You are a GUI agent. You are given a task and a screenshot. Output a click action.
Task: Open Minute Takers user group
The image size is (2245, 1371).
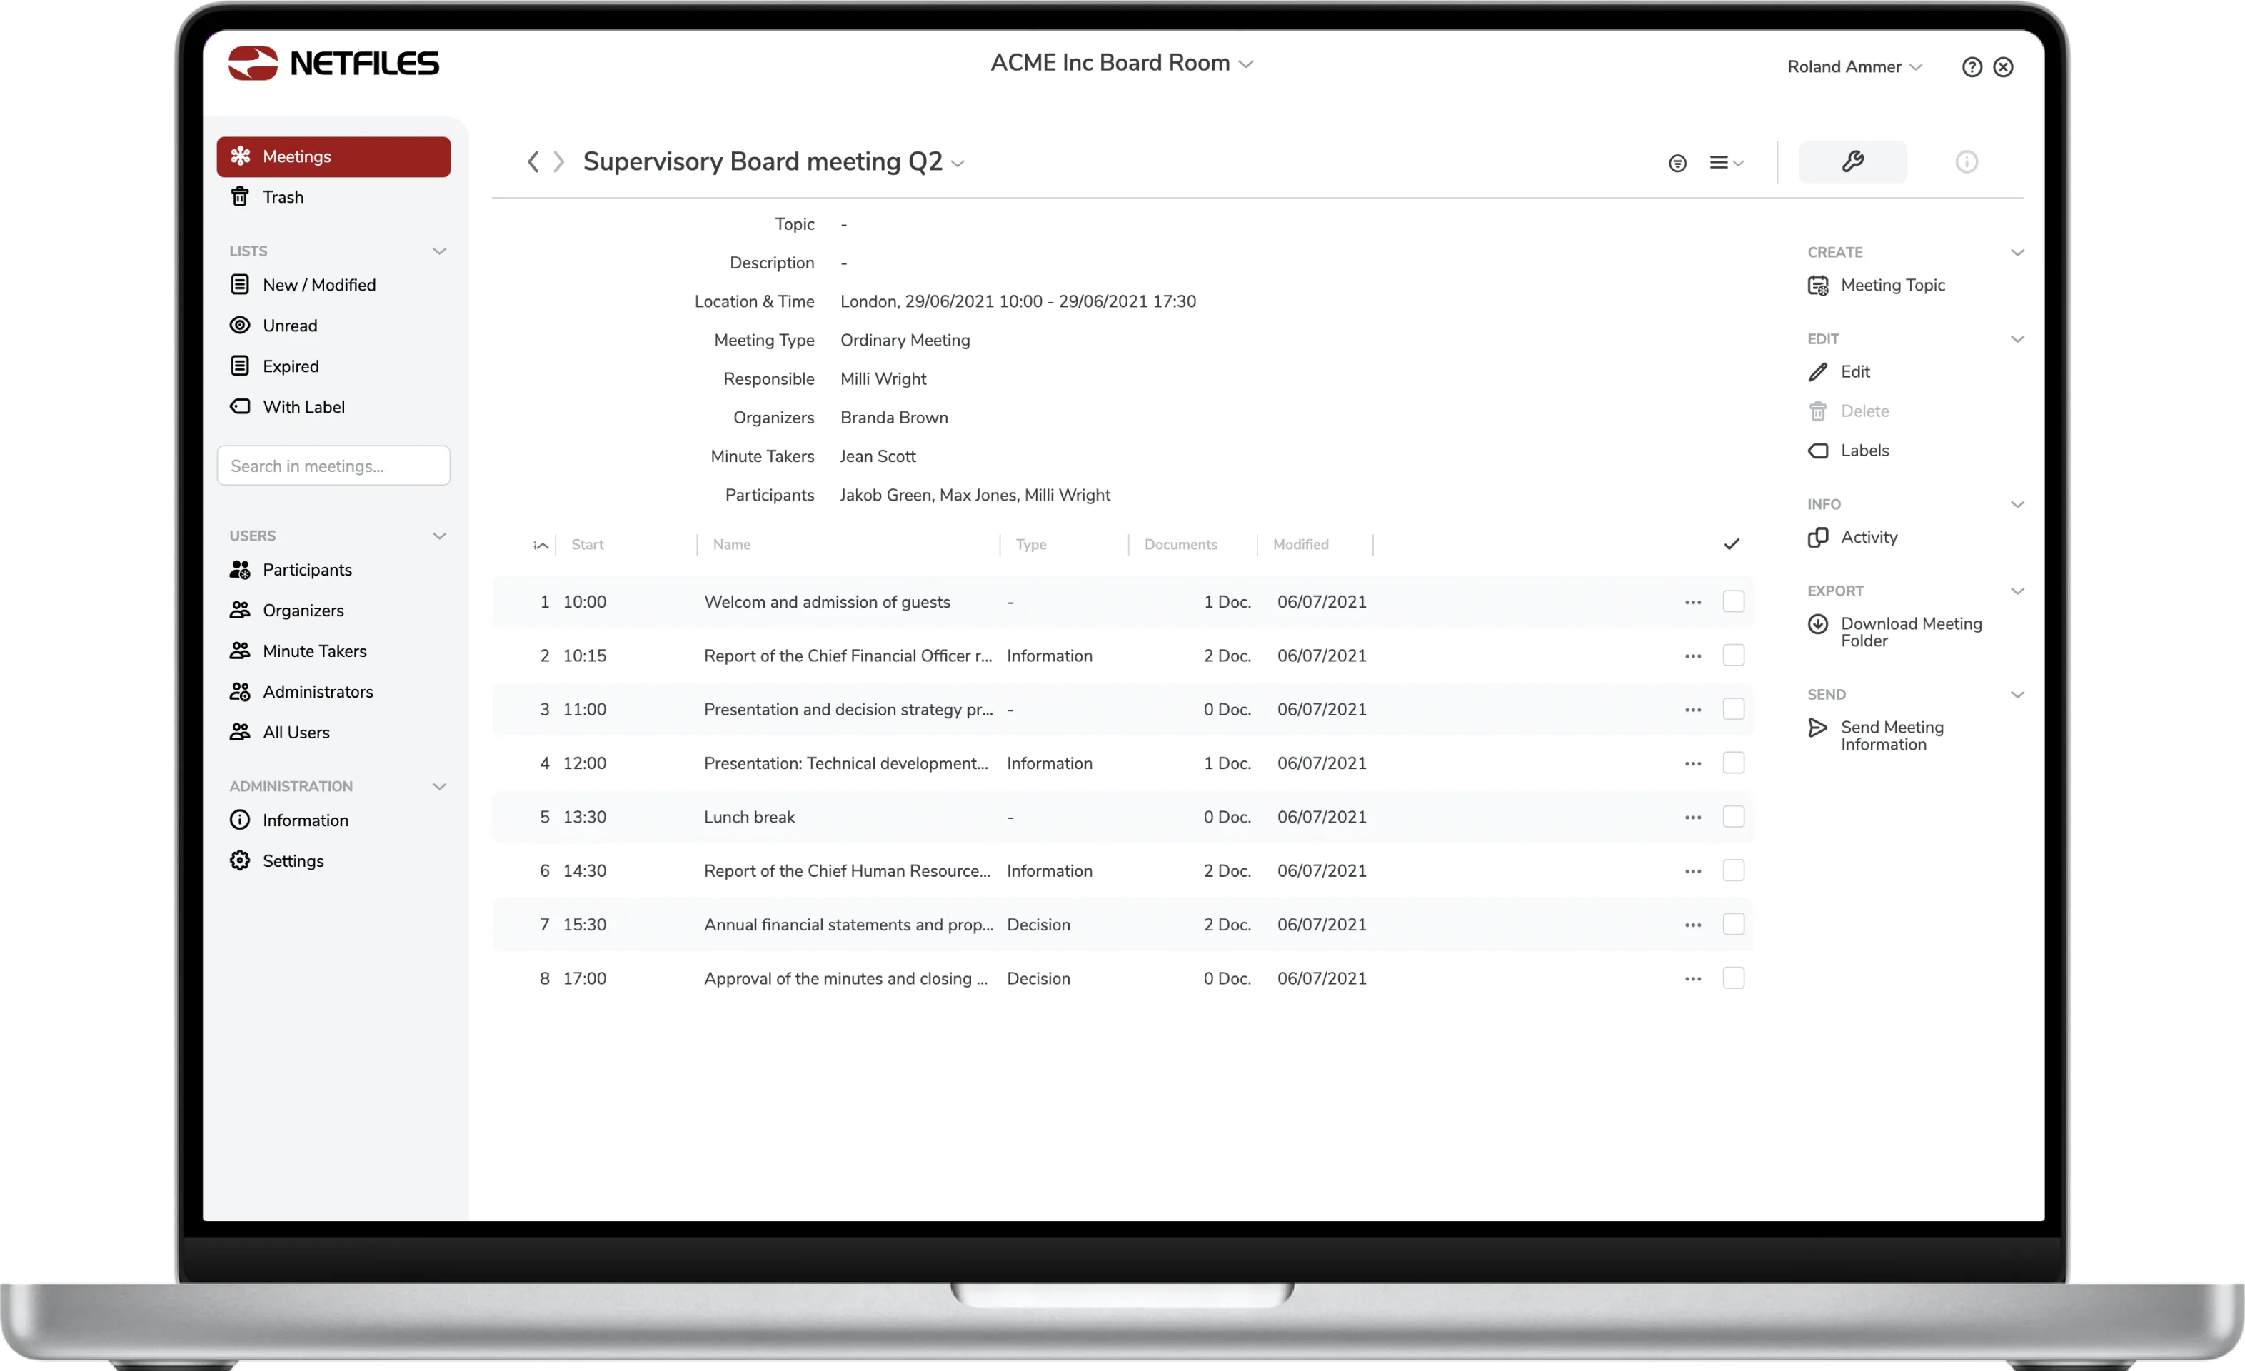pyautogui.click(x=298, y=651)
